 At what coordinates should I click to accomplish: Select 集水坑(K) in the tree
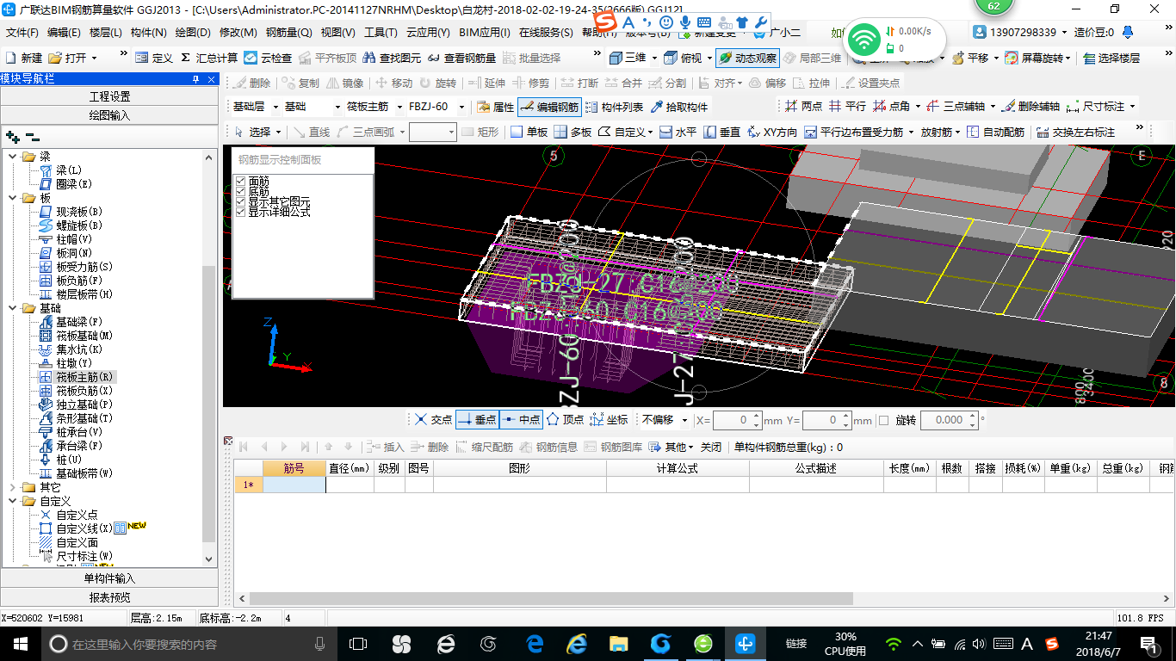[79, 349]
